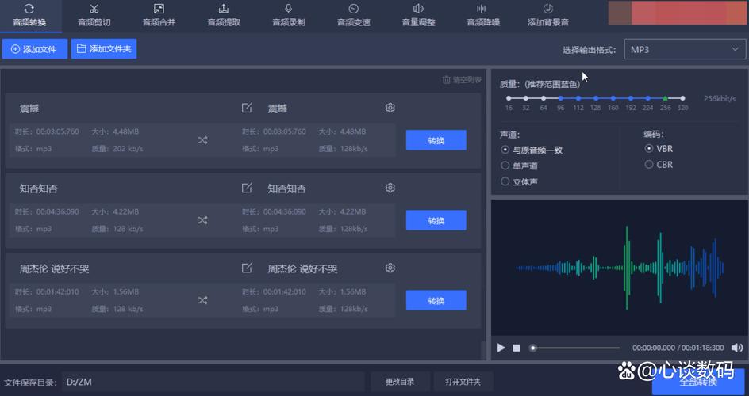Set quality slider to 112 kbit/s

pos(578,98)
